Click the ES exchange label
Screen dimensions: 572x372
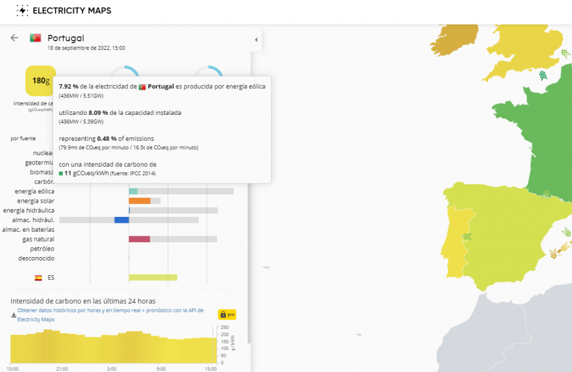pyautogui.click(x=51, y=278)
